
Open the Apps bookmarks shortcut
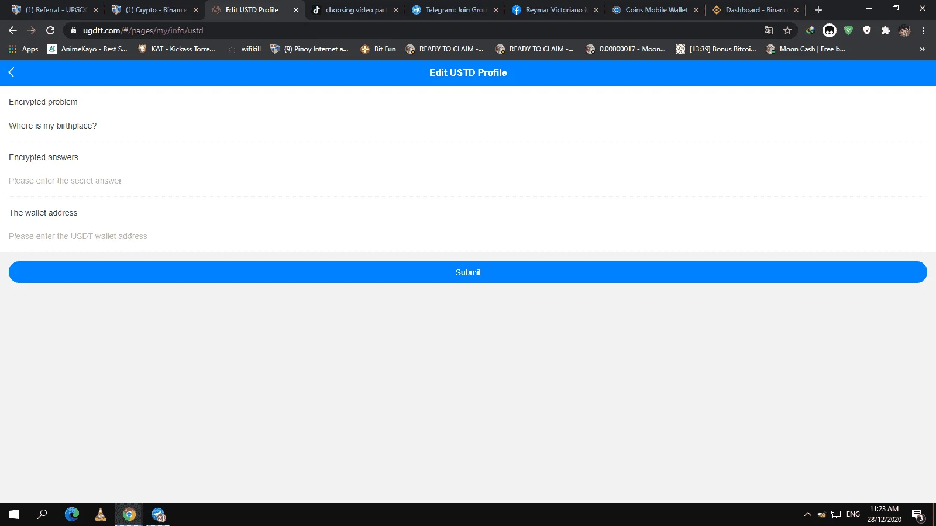(23, 49)
